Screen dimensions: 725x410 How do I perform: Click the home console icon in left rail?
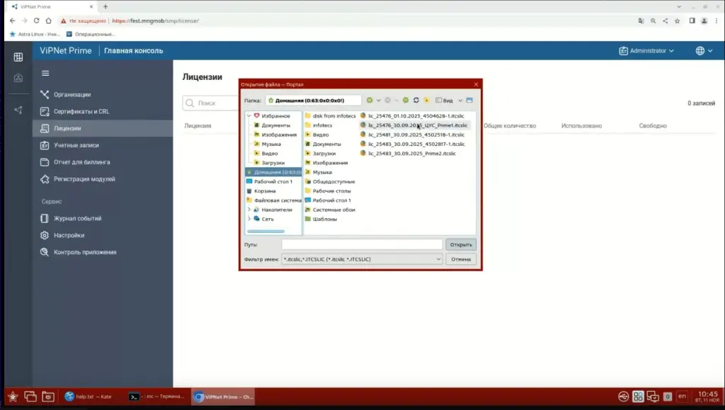(x=18, y=78)
